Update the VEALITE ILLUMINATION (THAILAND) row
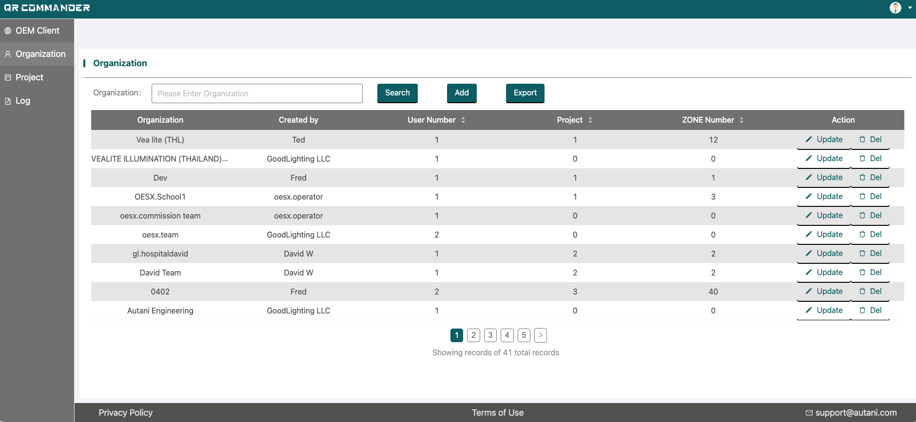This screenshot has width=916, height=422. coord(824,159)
